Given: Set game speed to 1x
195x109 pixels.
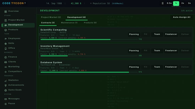Looking at the screenshot, I should (176, 3).
